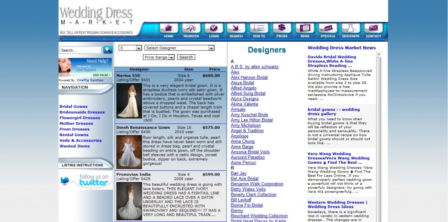448x222 pixels.
Task: Open the Price Range dropdown
Action: point(158,57)
